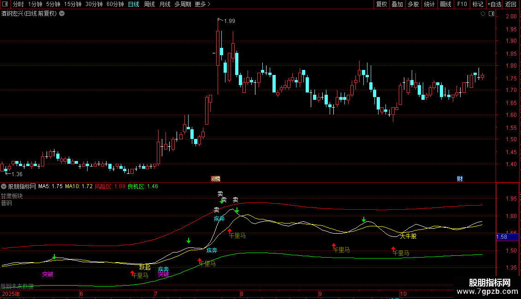Click the 1.36 low price flag
This screenshot has height=299, width=521.
pos(17,174)
